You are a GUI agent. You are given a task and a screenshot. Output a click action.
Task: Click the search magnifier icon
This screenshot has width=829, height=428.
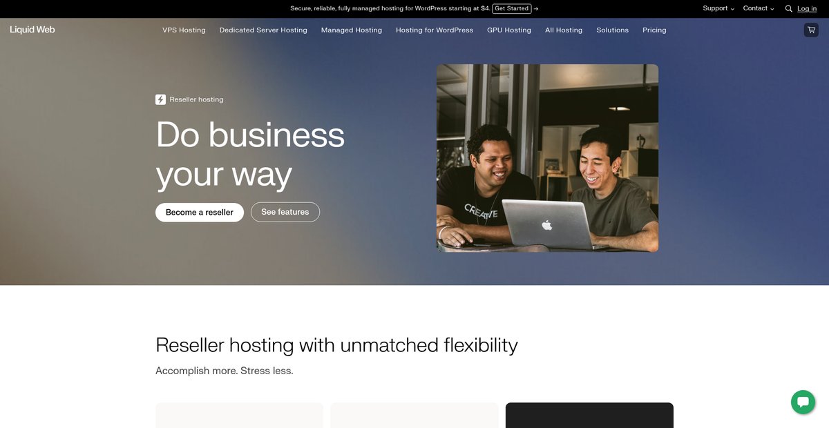tap(788, 9)
